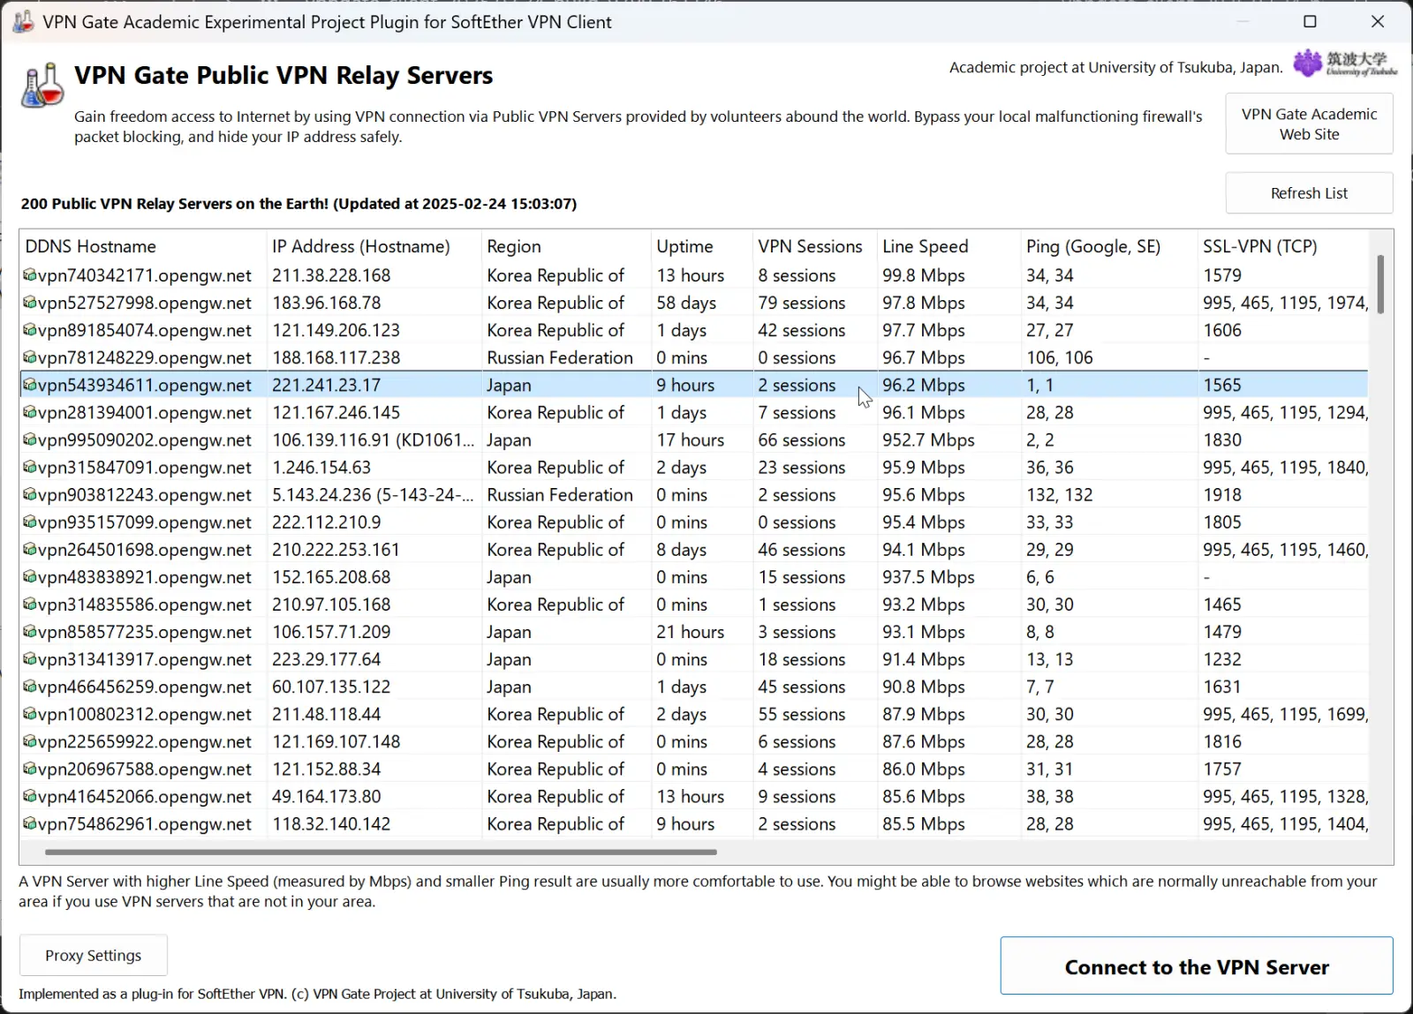Image resolution: width=1413 pixels, height=1014 pixels.
Task: Click the horizontal scrollbar of server list
Action: 381,852
